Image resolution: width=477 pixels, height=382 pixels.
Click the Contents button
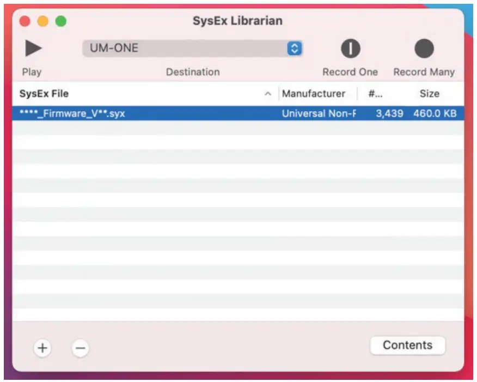[x=407, y=345]
